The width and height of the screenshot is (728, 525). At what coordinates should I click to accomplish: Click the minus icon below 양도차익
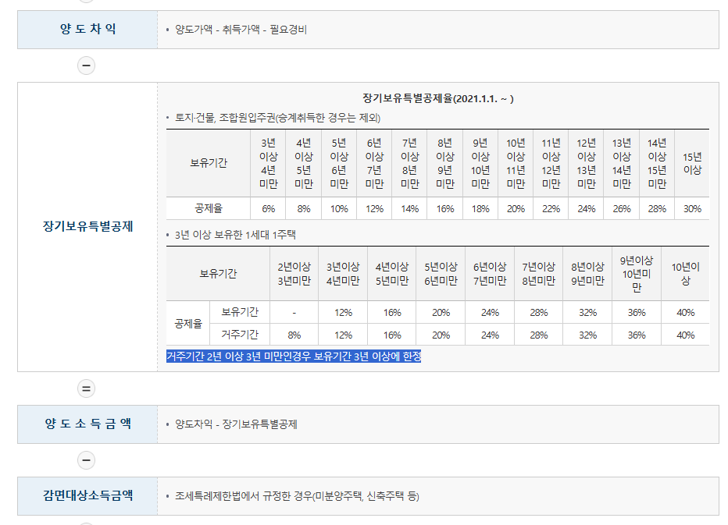coord(86,66)
